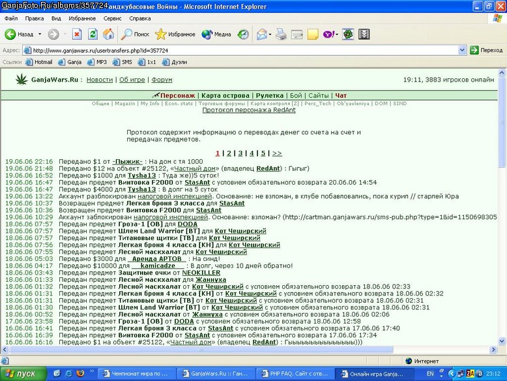Open the Сервис menu

(112, 18)
